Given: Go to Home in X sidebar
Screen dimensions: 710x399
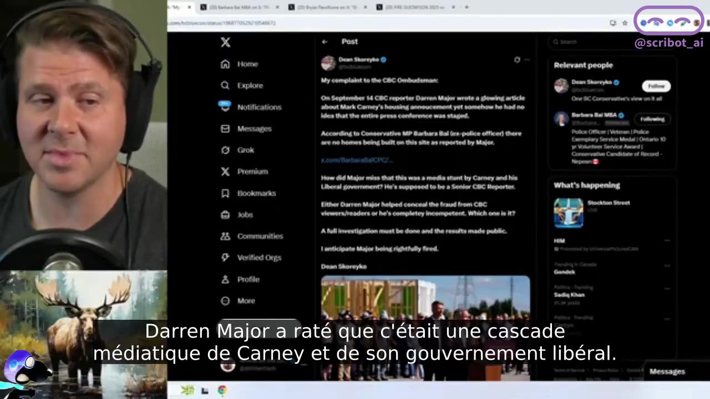Looking at the screenshot, I should [240, 64].
